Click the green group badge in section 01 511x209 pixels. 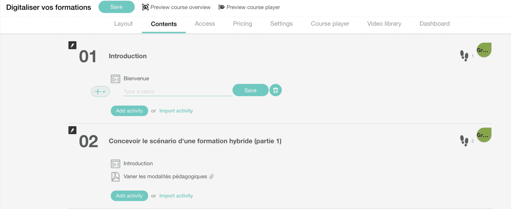tap(484, 50)
